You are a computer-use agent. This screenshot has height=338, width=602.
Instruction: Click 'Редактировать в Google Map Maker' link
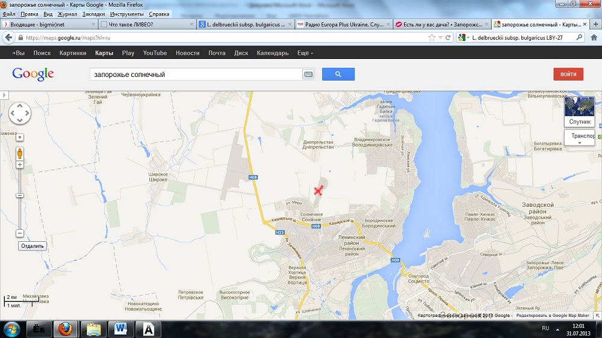tap(553, 315)
